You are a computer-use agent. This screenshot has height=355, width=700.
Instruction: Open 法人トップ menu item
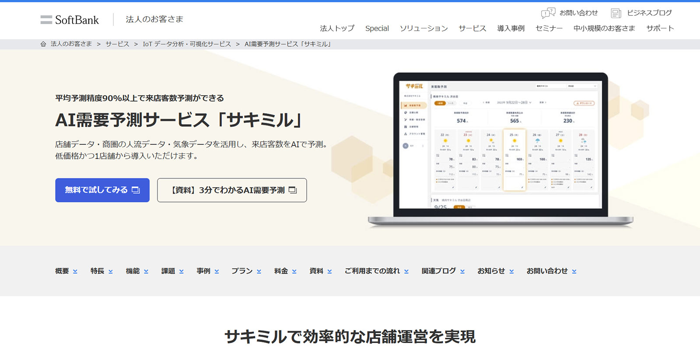click(337, 28)
